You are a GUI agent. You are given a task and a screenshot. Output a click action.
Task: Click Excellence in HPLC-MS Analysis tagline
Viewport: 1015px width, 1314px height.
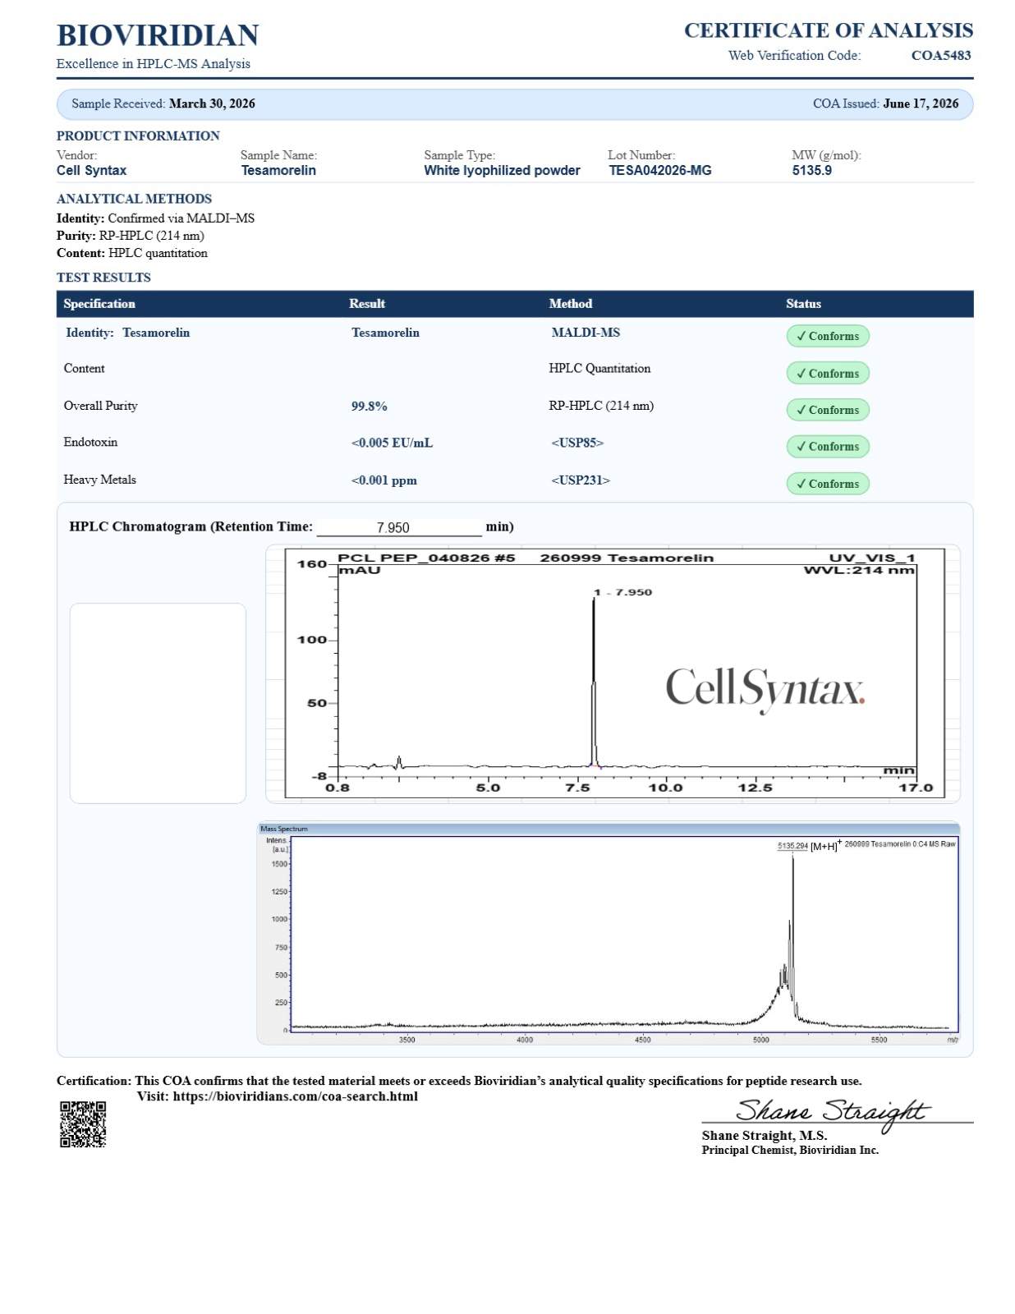click(x=154, y=64)
